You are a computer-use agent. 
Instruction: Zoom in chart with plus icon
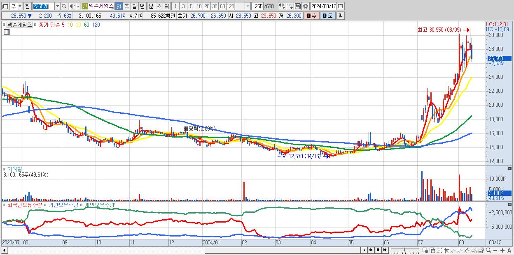point(502,250)
